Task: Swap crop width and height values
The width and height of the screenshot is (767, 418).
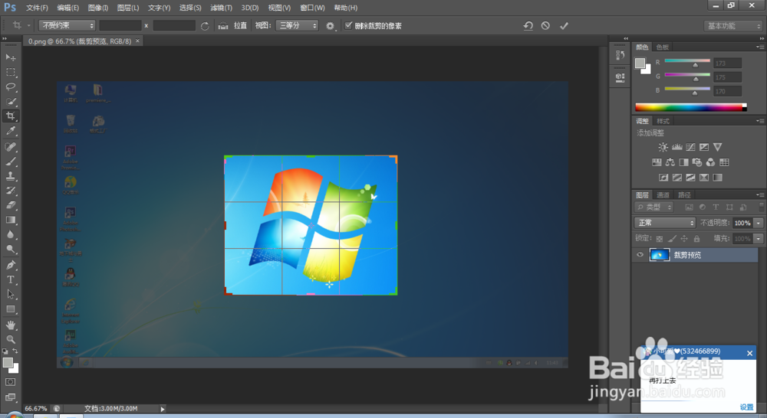Action: (x=205, y=26)
